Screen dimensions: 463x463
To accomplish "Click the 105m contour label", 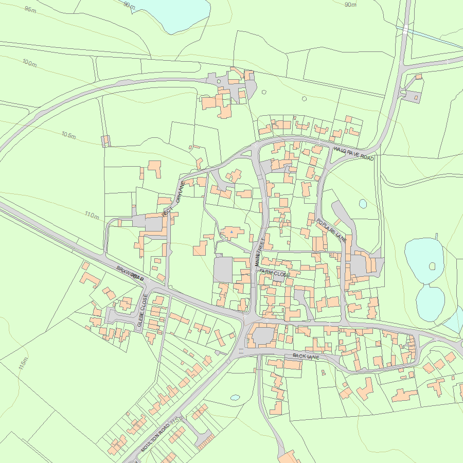I will [x=69, y=135].
